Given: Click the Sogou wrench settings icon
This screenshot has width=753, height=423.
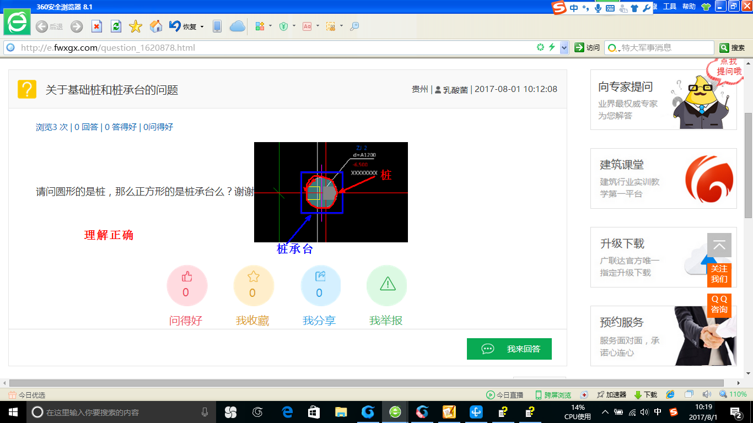Looking at the screenshot, I should pyautogui.click(x=647, y=8).
